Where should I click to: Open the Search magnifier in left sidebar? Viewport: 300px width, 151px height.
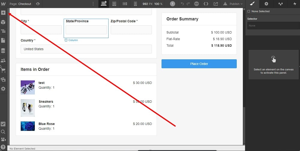tap(3, 132)
